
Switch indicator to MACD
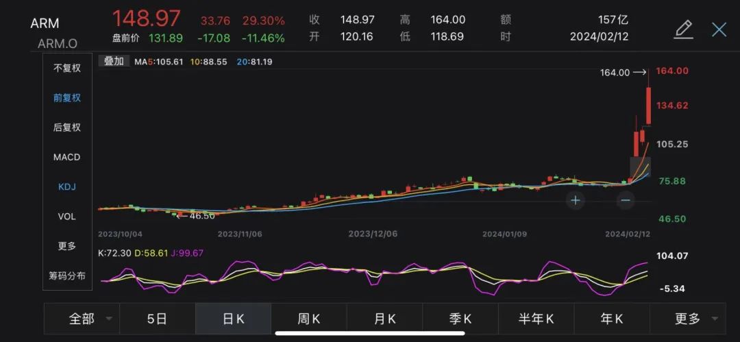click(x=67, y=157)
